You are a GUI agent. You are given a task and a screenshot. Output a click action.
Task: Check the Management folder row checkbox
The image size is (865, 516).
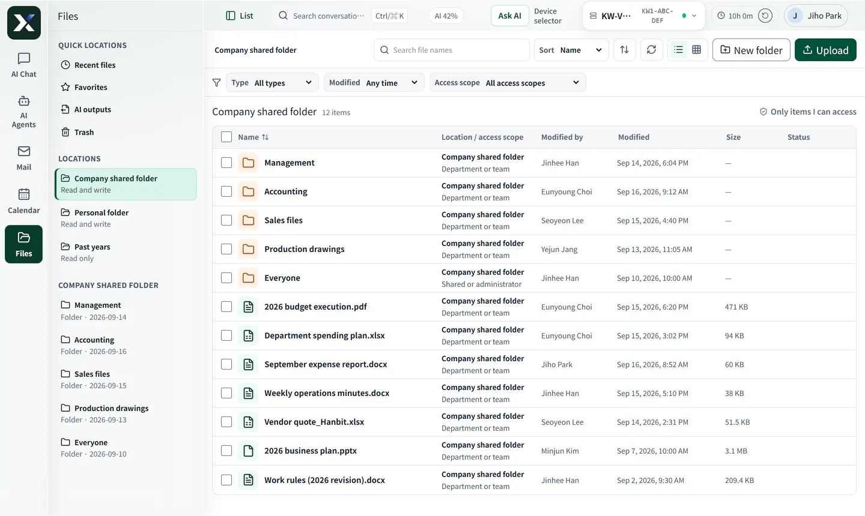[226, 163]
